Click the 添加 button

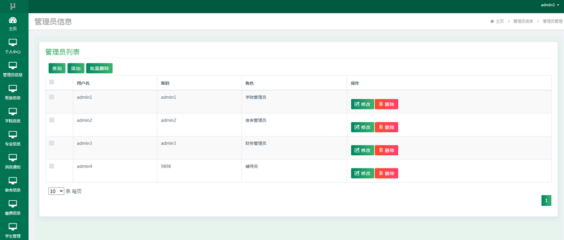[x=76, y=68]
